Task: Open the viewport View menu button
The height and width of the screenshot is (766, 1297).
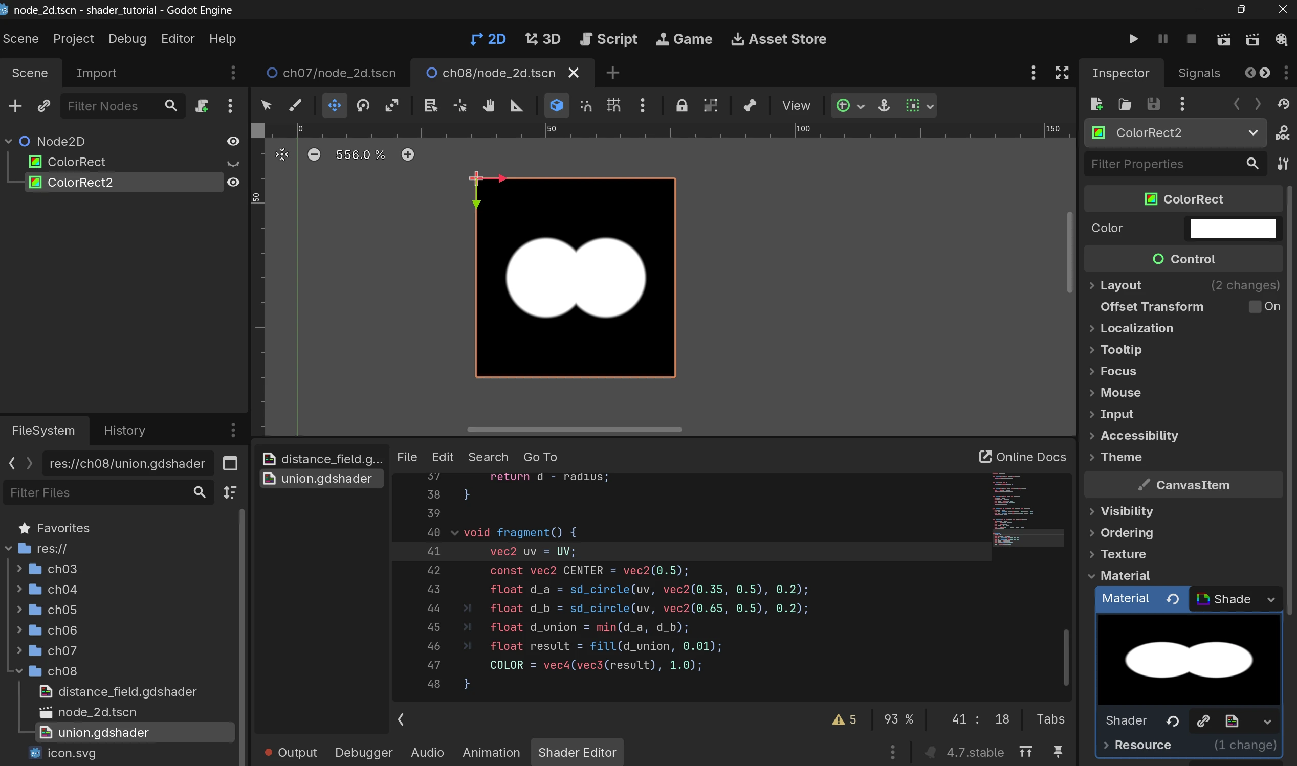Action: (x=796, y=106)
